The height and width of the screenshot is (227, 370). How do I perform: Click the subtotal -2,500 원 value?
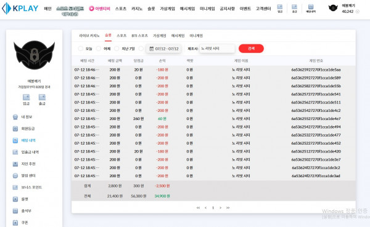[162, 186]
